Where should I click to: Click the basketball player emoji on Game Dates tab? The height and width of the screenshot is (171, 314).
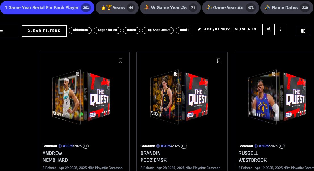click(267, 7)
